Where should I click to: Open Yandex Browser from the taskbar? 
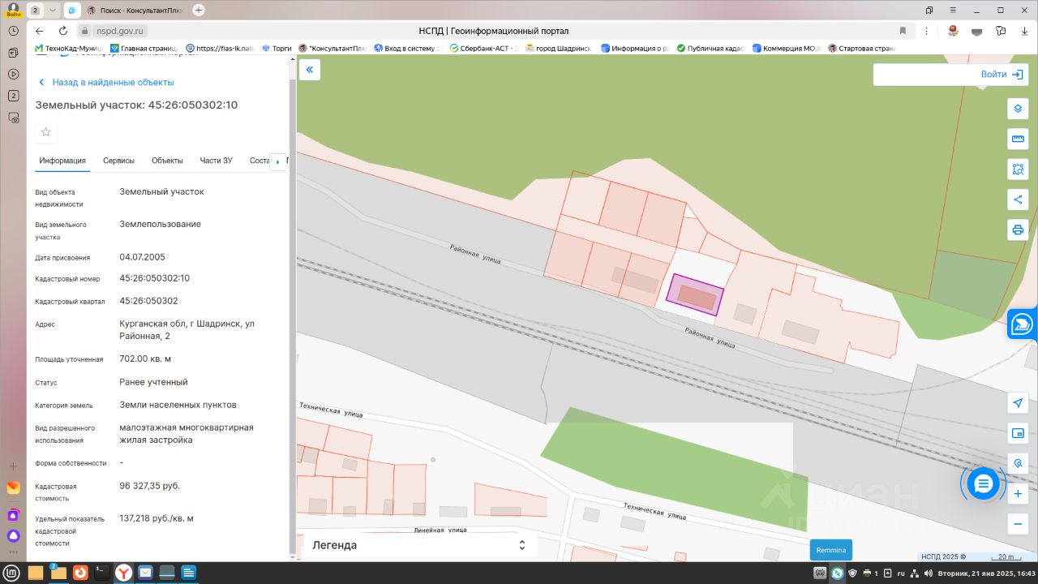123,573
